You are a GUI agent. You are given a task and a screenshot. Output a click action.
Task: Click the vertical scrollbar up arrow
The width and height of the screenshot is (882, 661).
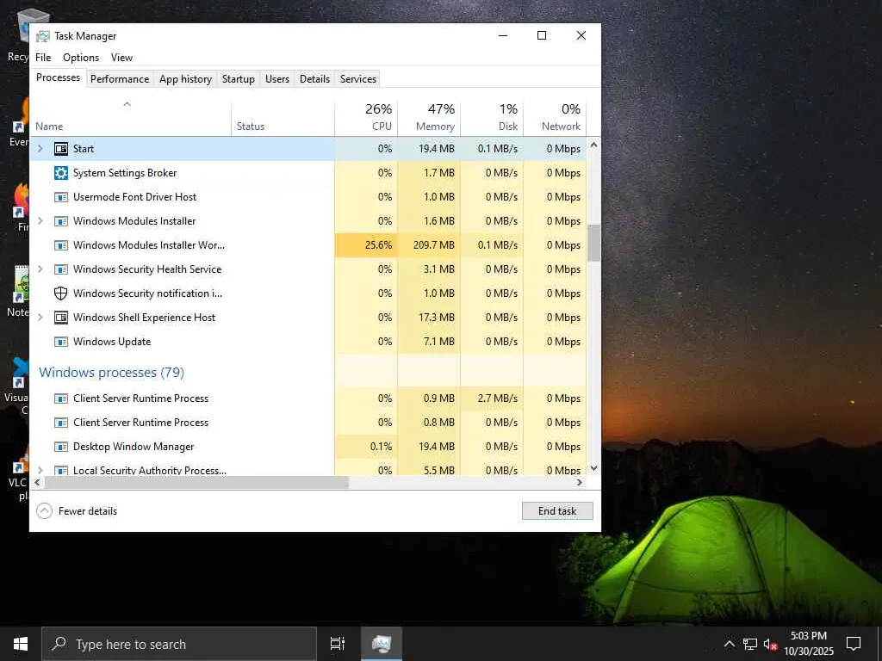593,145
